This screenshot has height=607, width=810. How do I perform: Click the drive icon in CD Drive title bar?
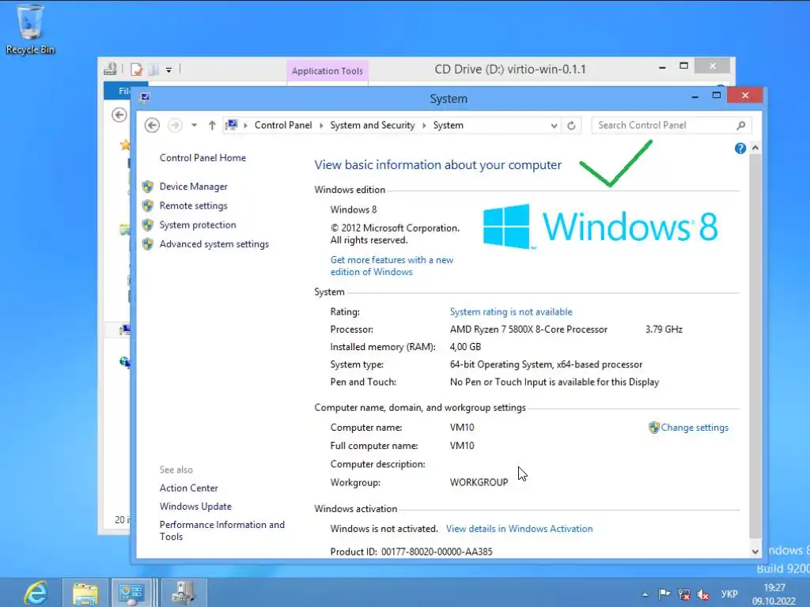point(110,69)
